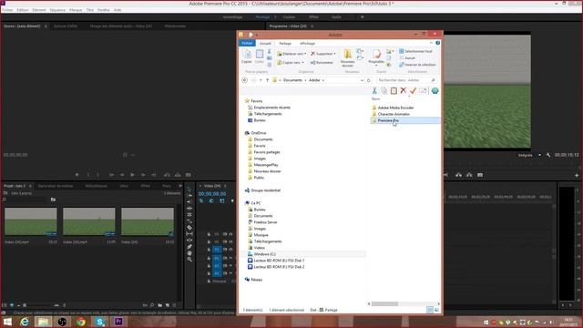The height and width of the screenshot is (328, 583).
Task: Switch to Premiere Pro taskbar icon
Action: click(118, 322)
